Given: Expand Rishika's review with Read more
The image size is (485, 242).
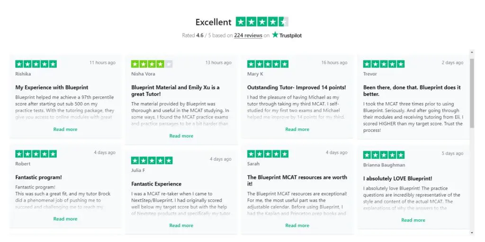Looking at the screenshot, I should pyautogui.click(x=65, y=130).
